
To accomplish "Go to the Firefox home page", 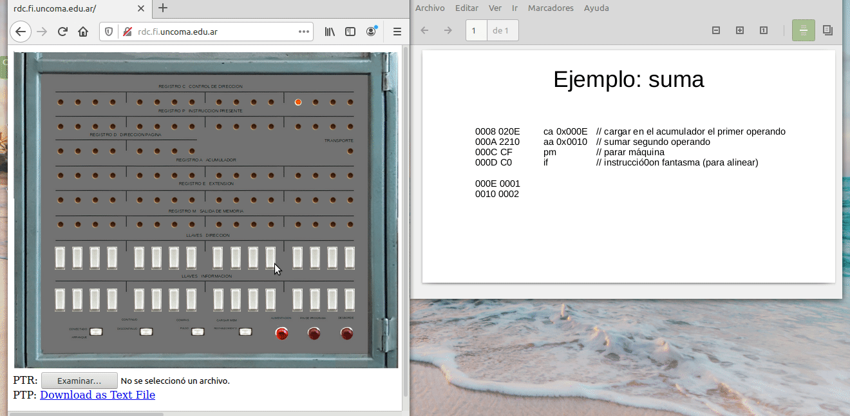I will [x=83, y=32].
